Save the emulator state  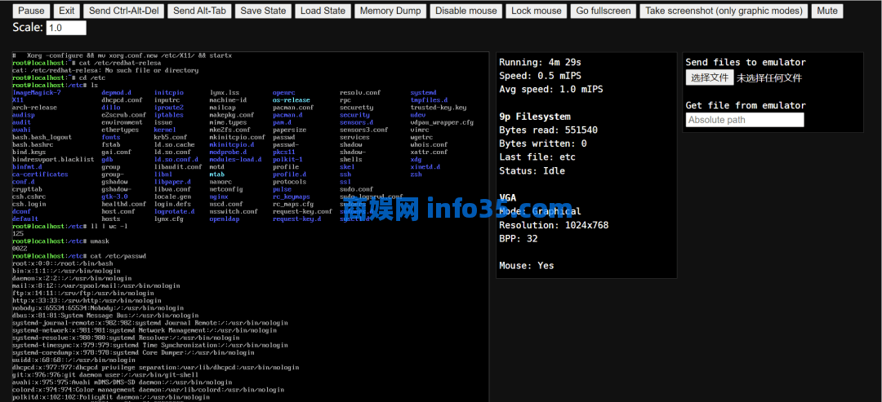click(263, 11)
